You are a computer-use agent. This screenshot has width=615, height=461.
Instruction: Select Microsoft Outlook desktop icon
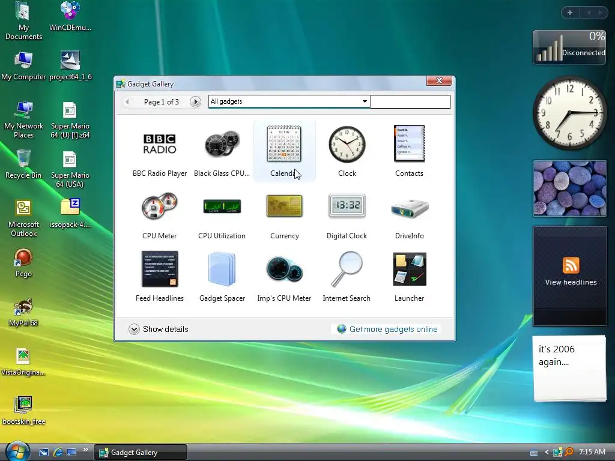coord(23,218)
